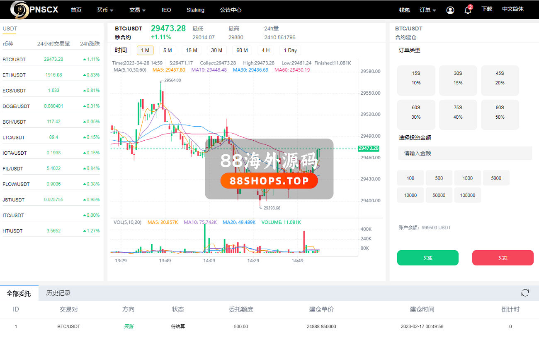Click the investment amount input field
The image size is (539, 338).
coord(465,153)
